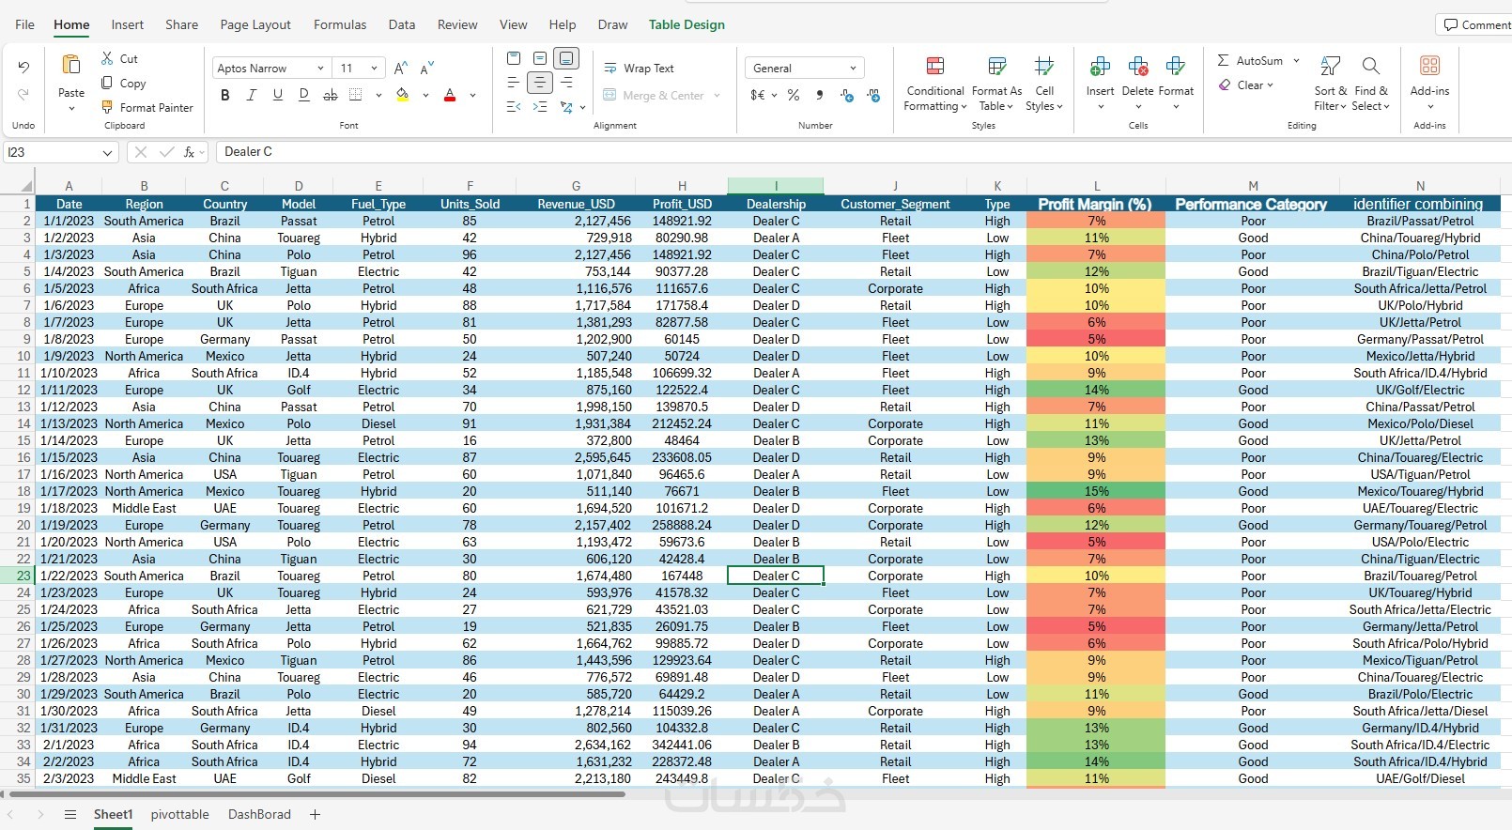The image size is (1512, 830).
Task: Click the Insert cells icon
Action: coord(1100,67)
